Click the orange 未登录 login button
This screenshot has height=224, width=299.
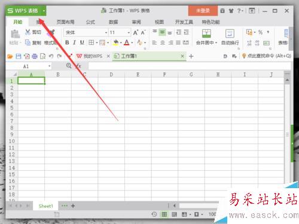point(203,11)
